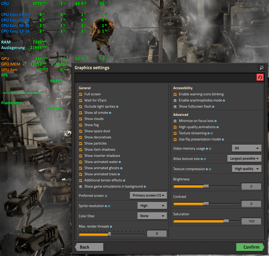Uncheck Show clouds

[x=80, y=119]
